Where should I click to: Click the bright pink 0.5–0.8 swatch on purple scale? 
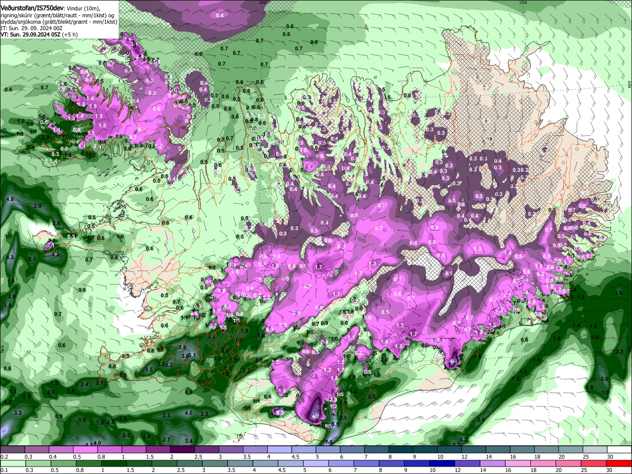point(85,450)
